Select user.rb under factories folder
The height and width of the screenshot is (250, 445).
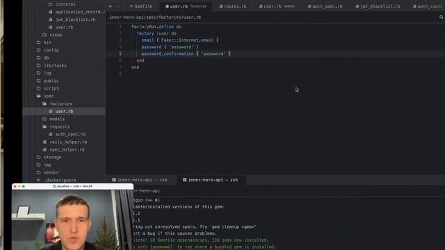coord(64,111)
